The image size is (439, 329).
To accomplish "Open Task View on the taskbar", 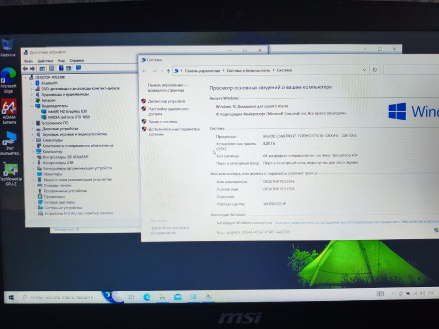I will [x=131, y=297].
